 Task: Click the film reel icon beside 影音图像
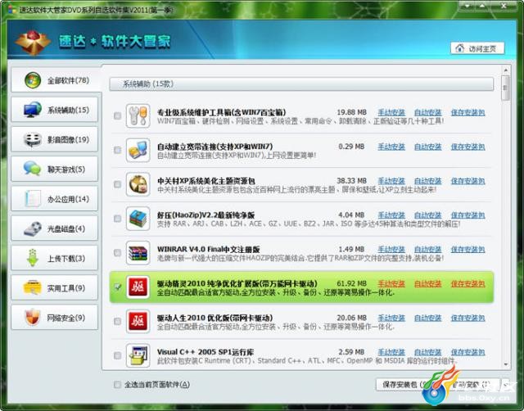(33, 140)
